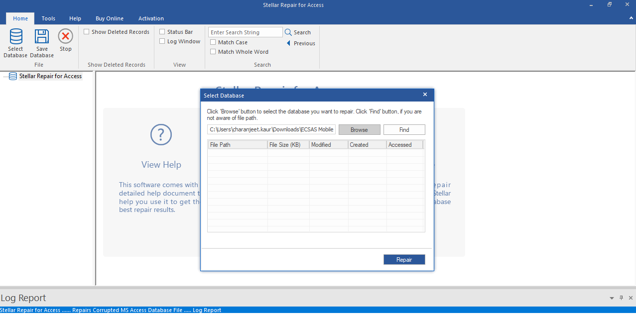
Task: Select the Stellar Repair for Access tree node
Action: tap(50, 76)
